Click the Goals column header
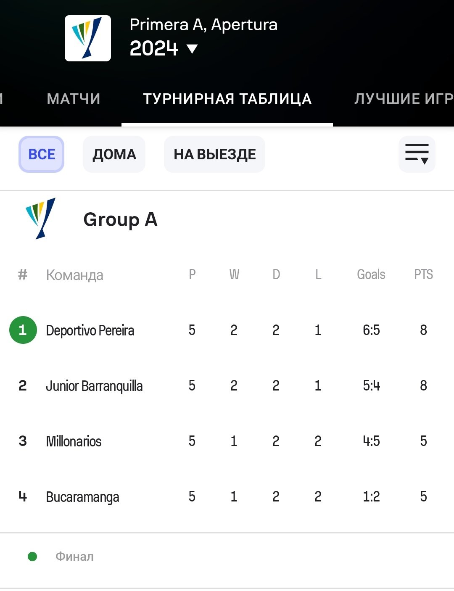The image size is (454, 591). point(371,274)
